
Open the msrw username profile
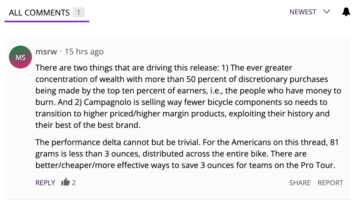46,52
